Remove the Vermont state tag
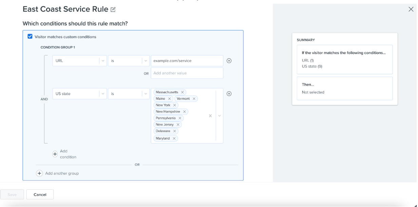Image resolution: width=418 pixels, height=207 pixels. [x=194, y=98]
